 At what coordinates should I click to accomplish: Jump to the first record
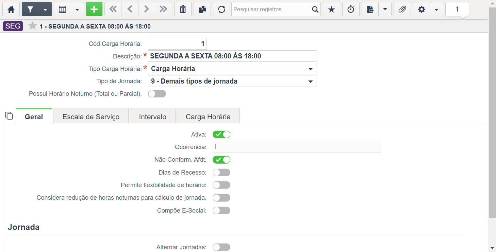[x=113, y=9]
